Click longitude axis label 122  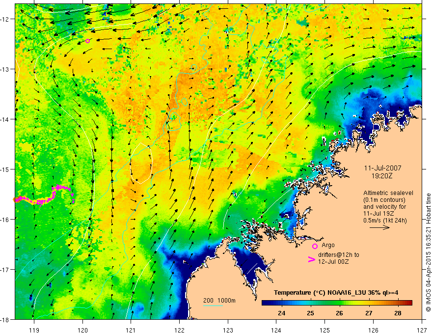point(179,330)
